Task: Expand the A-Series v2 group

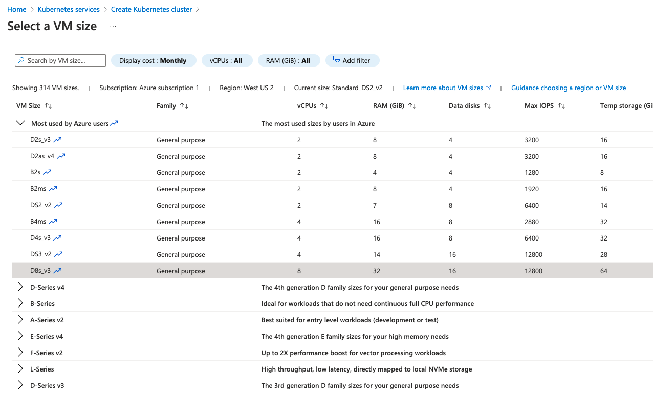Action: [x=20, y=320]
